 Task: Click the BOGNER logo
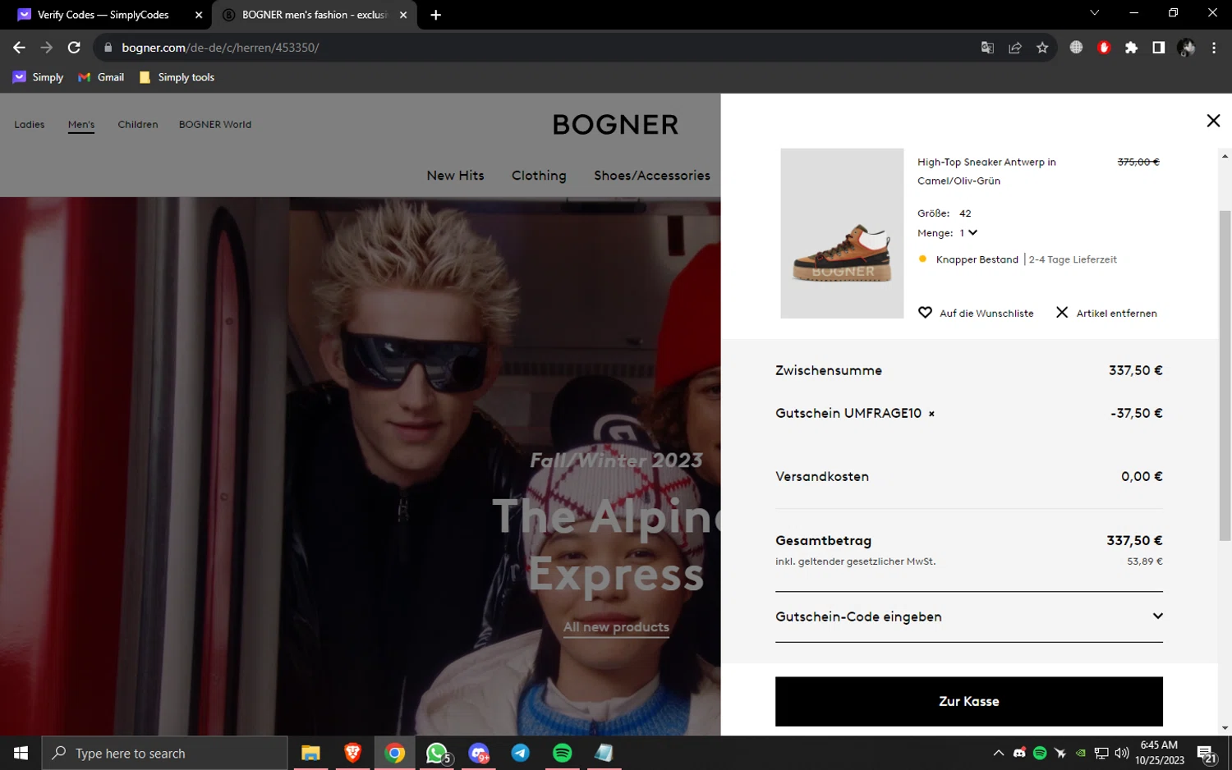point(615,125)
